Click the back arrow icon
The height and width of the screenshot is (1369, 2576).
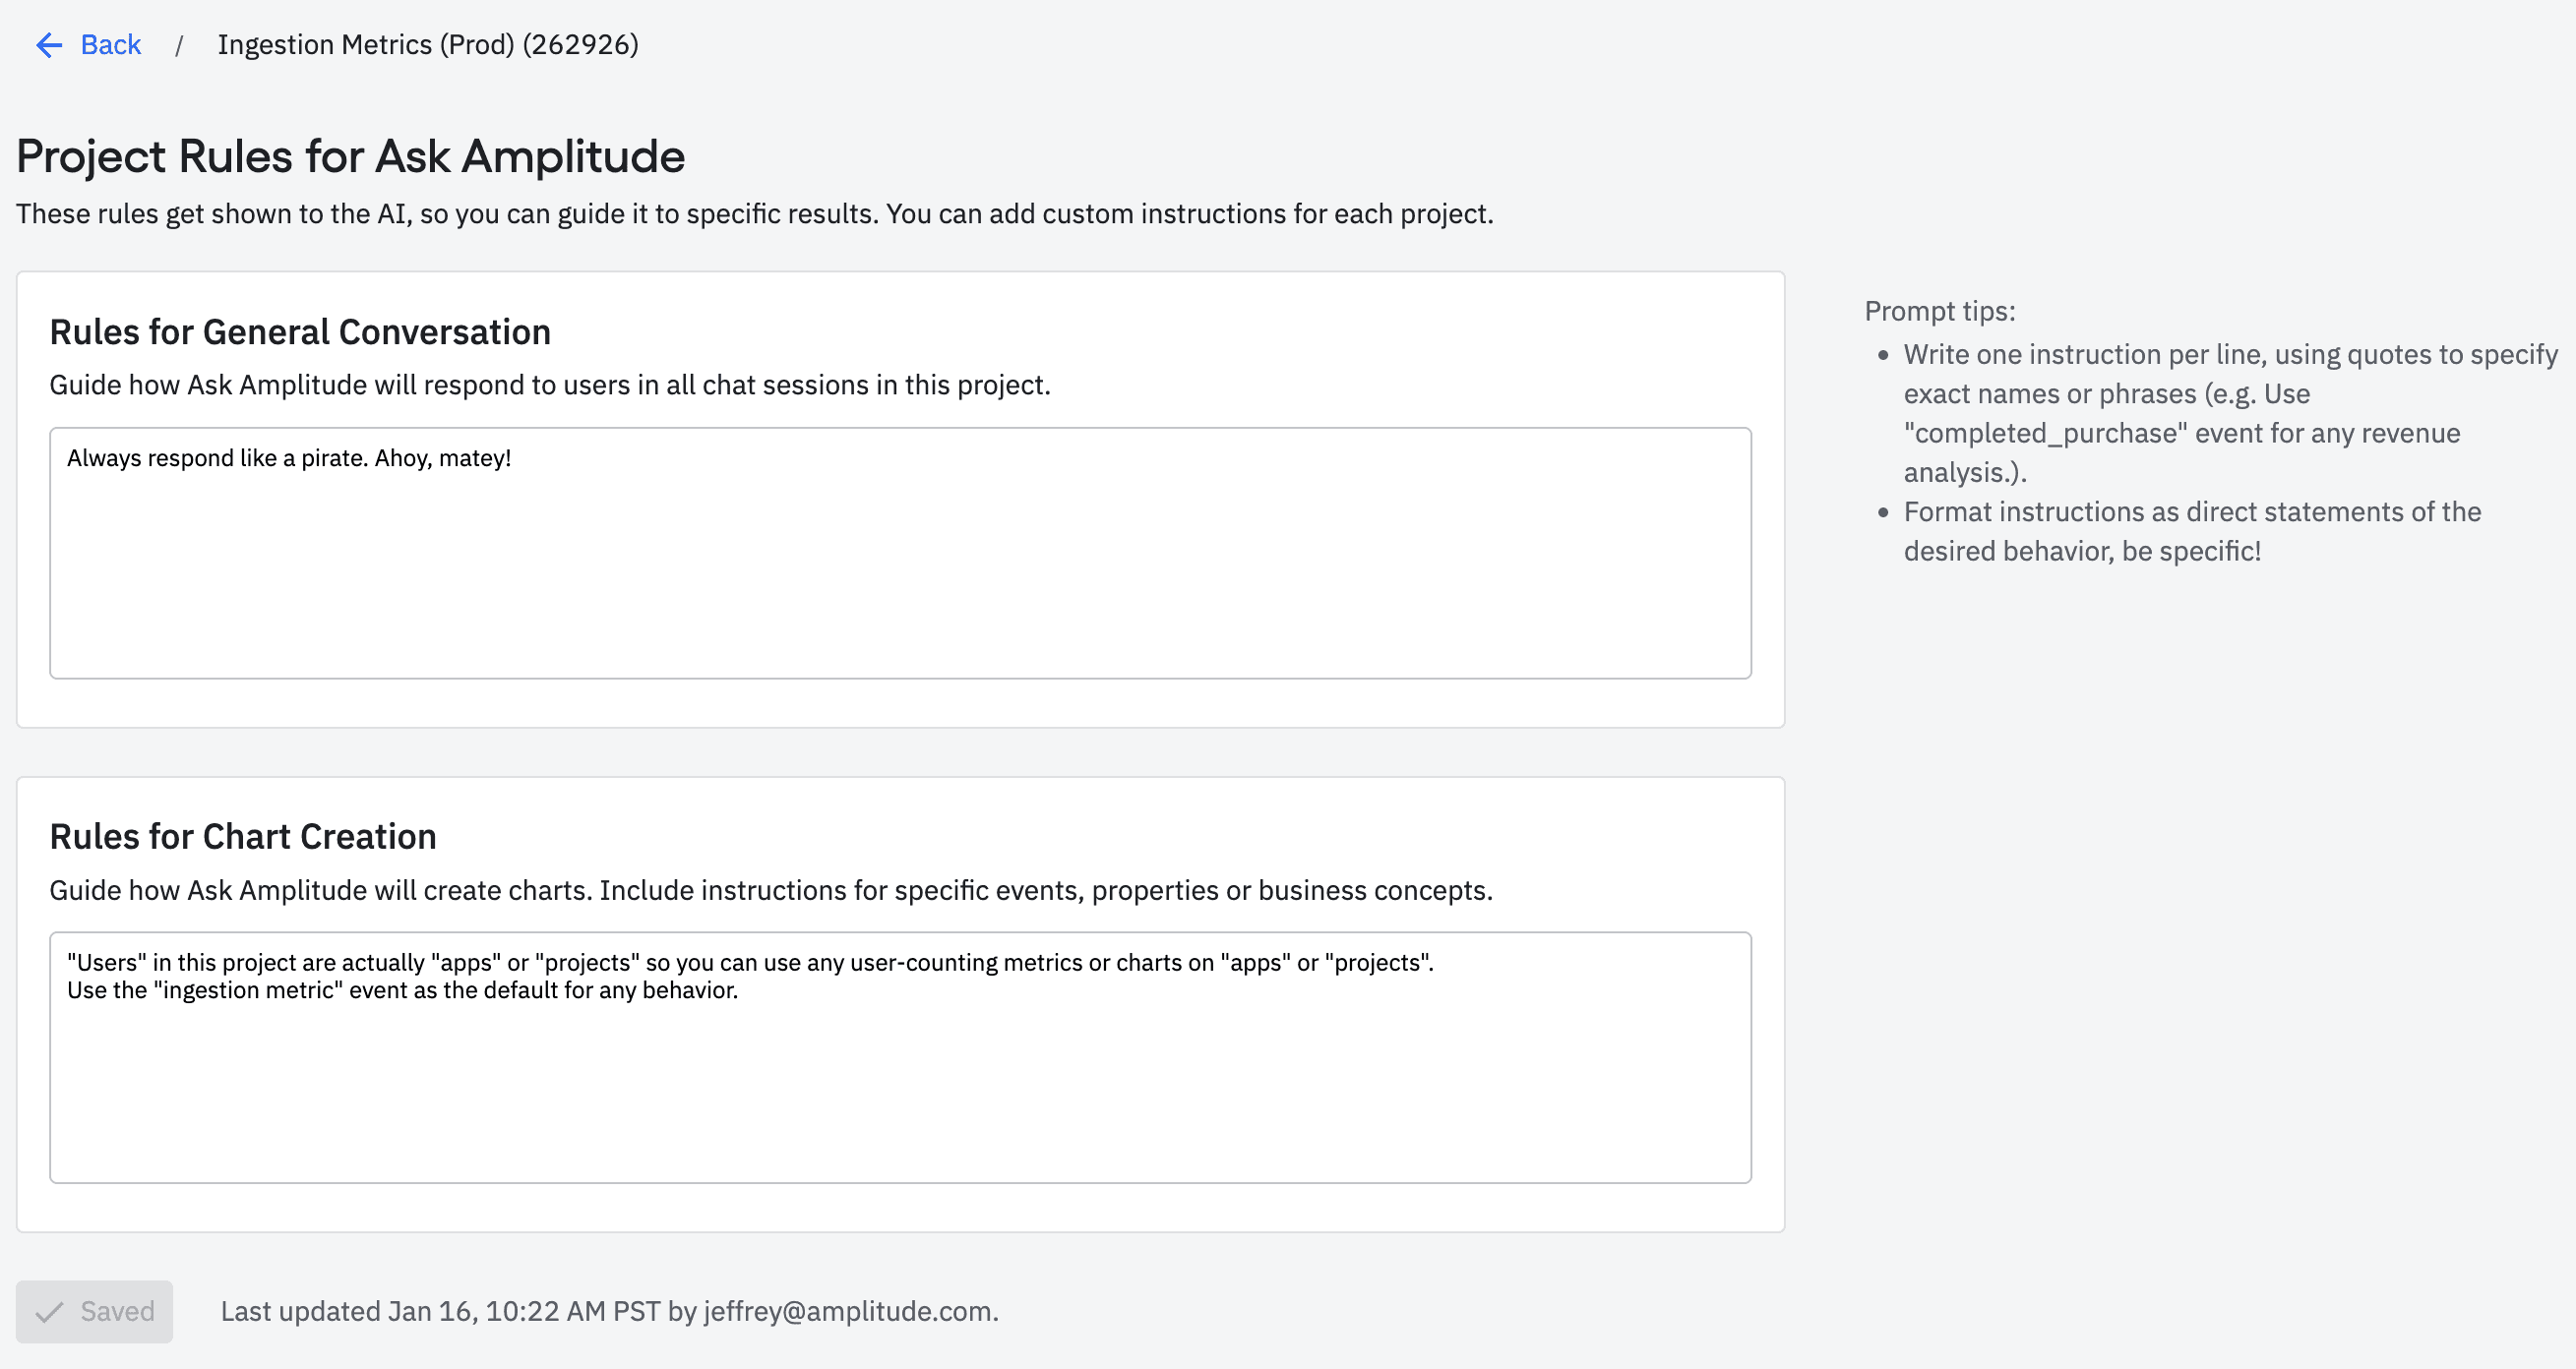click(x=49, y=45)
